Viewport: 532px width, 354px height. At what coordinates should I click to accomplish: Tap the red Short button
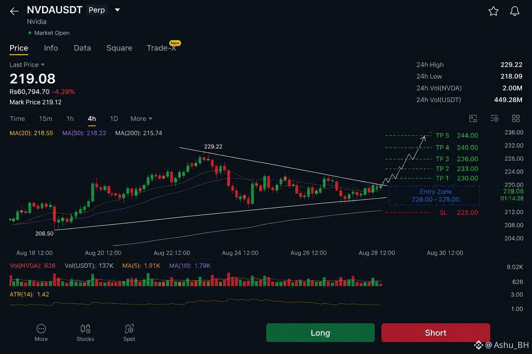(x=436, y=333)
